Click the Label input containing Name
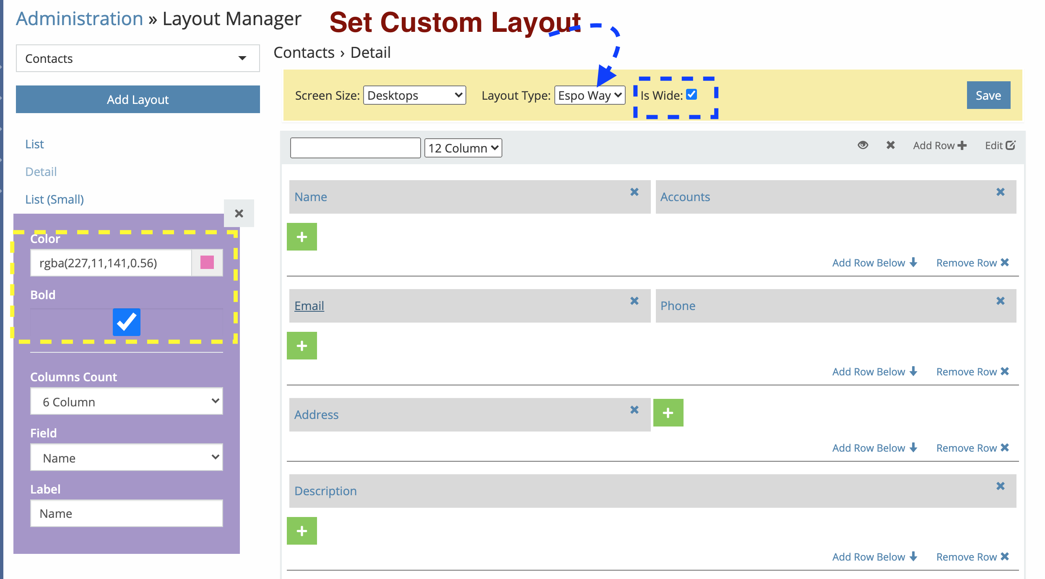This screenshot has height=579, width=1045. pyautogui.click(x=126, y=513)
